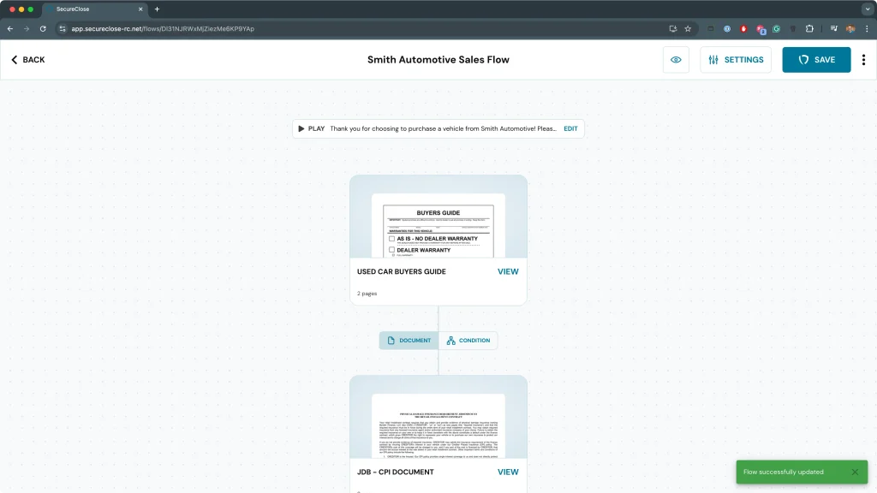
Task: Add a CONDITION branch between cards
Action: [468, 341]
